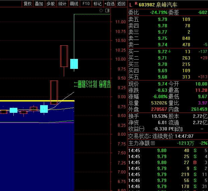208x191 pixels.
Task: Click the 买三 price 9.70
Action: [163, 64]
